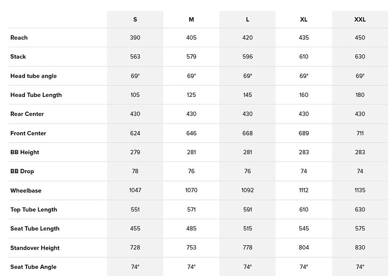Select the M size column header

191,20
